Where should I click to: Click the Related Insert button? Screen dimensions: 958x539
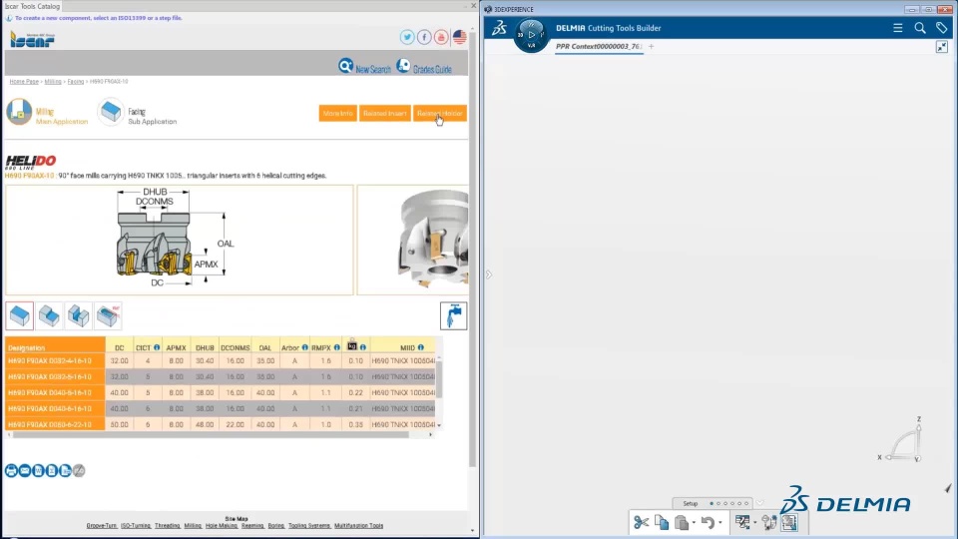click(x=384, y=113)
